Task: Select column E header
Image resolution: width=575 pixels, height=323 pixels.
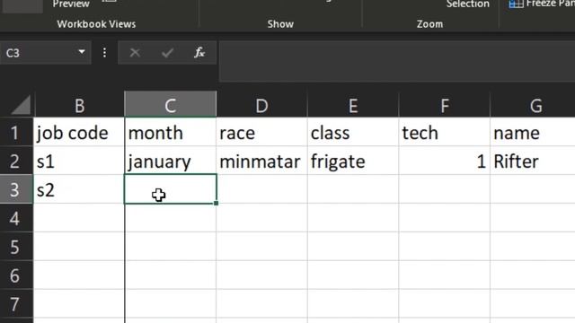Action: (353, 105)
